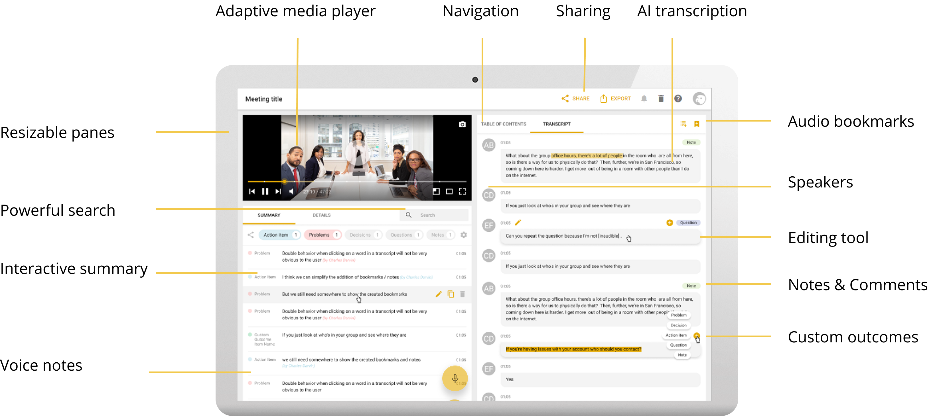Toggle the Action item filter chip
The image size is (929, 416).
pyautogui.click(x=280, y=235)
